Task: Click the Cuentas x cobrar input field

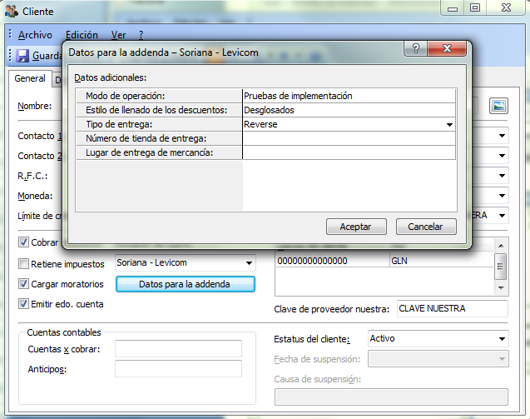Action: [x=178, y=349]
